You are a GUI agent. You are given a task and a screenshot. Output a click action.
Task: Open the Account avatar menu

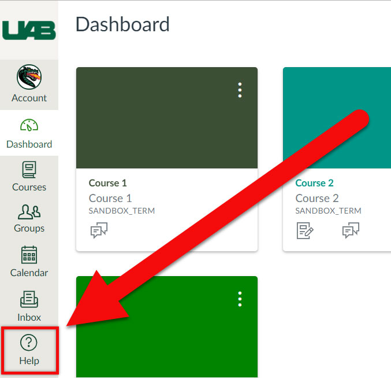[x=29, y=77]
